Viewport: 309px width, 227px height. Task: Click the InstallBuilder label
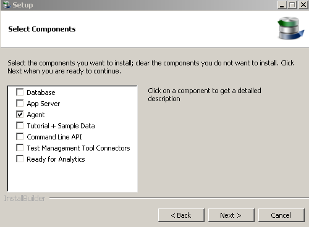(x=25, y=199)
